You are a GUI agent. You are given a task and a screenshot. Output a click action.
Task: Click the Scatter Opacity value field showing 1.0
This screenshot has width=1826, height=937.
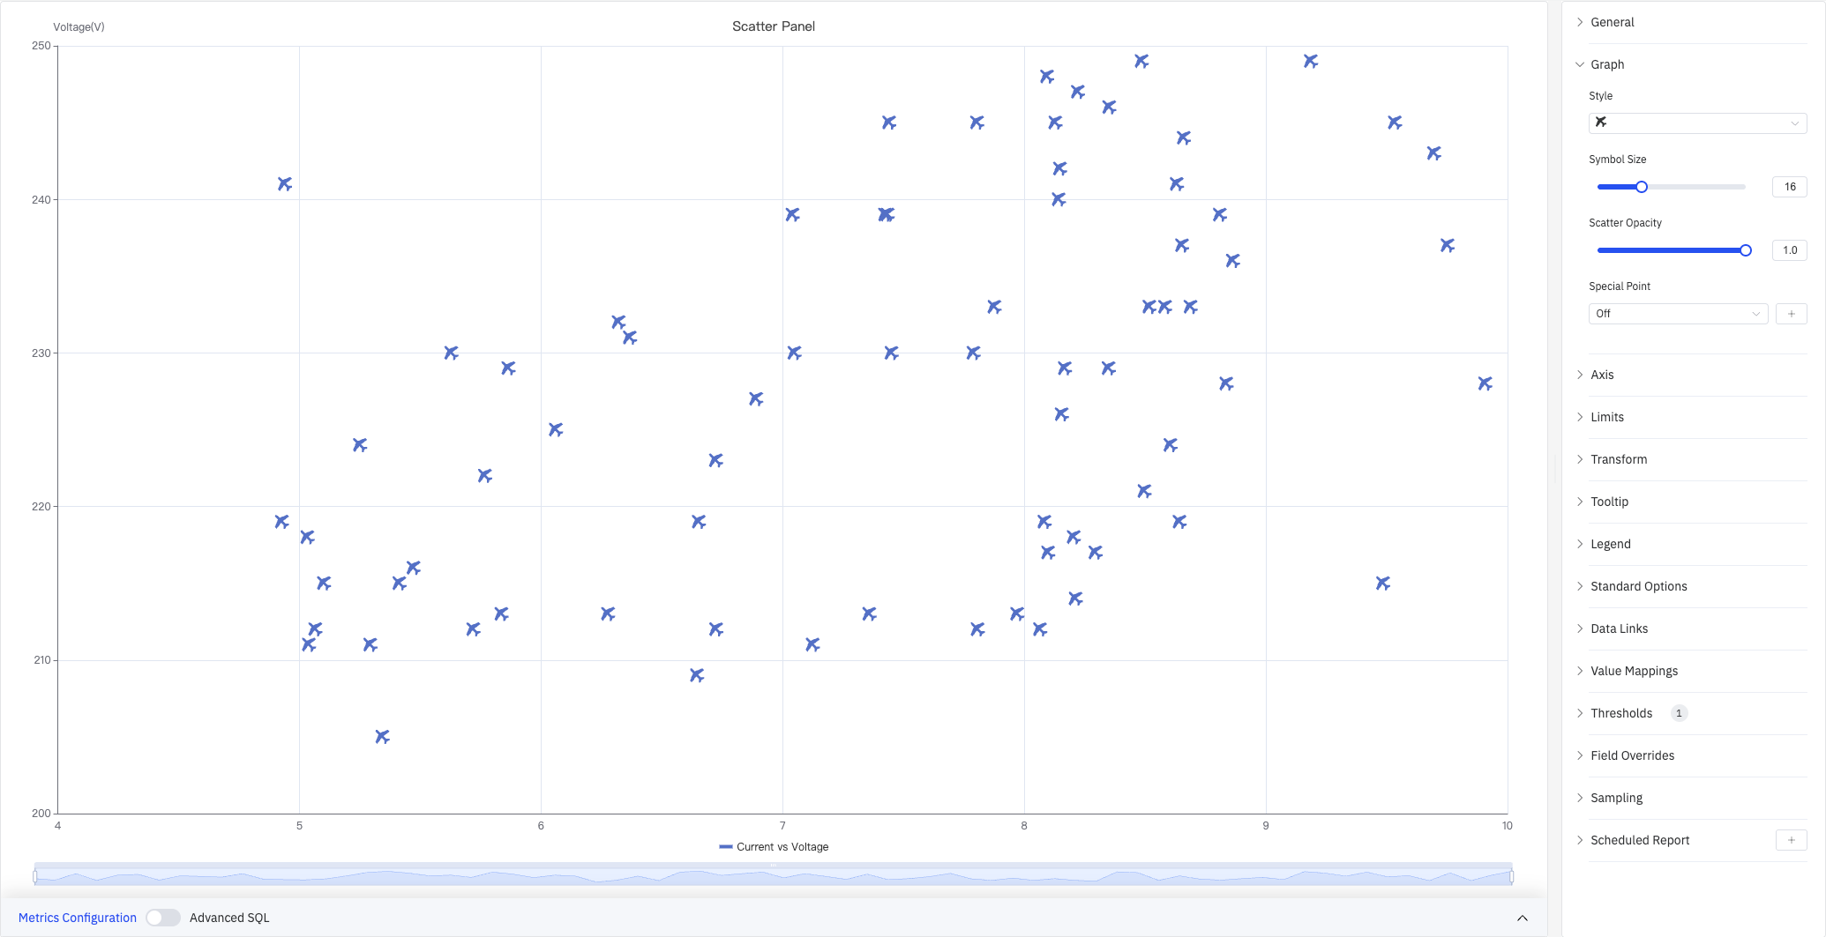coord(1789,250)
